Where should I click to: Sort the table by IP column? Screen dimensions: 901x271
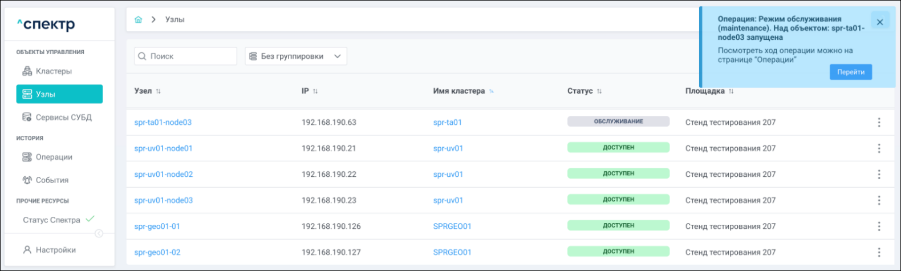click(315, 91)
